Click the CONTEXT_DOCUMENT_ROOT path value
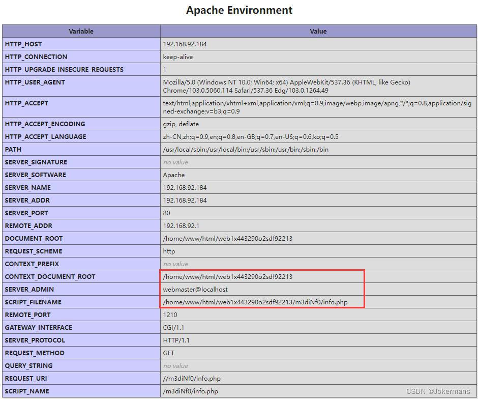Screen dimensions: 478x399 (228, 277)
